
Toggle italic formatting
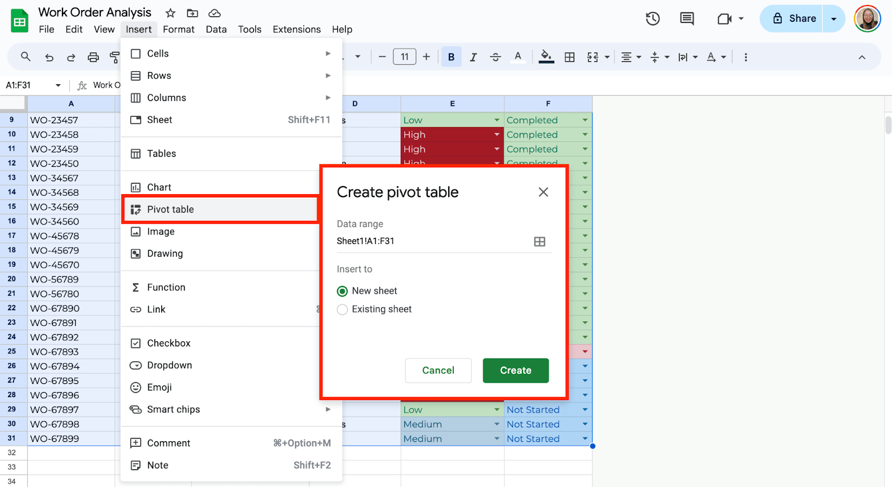pos(473,57)
